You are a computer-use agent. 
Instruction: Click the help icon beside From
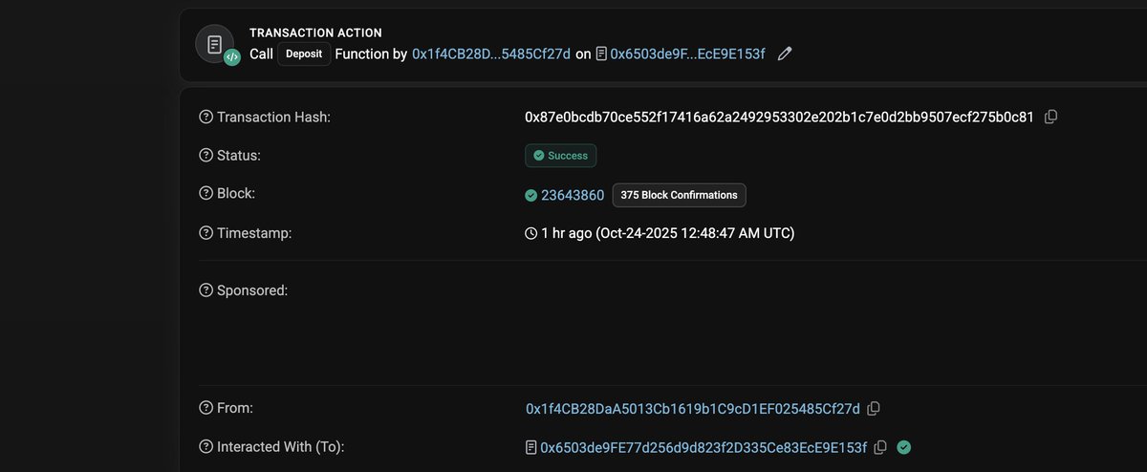(x=206, y=408)
